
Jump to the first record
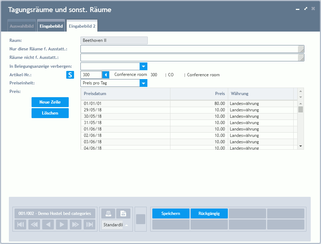click(x=21, y=224)
